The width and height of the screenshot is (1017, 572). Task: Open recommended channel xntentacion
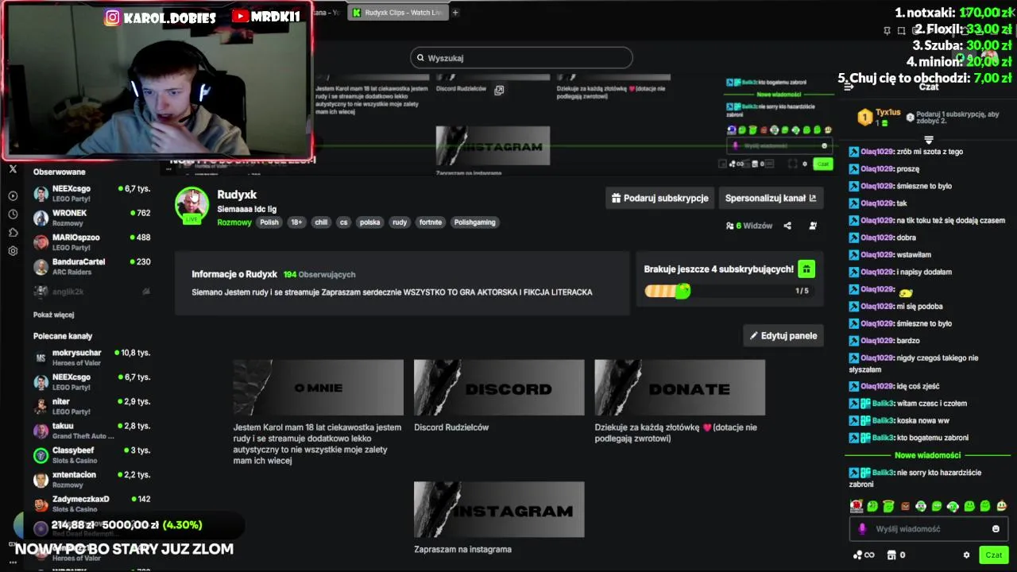[x=91, y=480]
